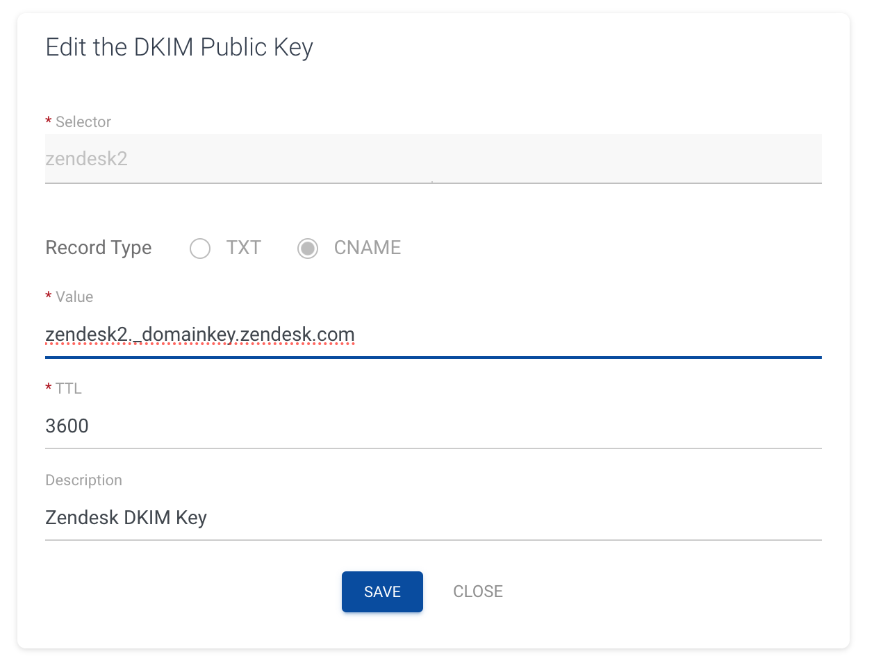Click the asterisk next to Selector
The height and width of the screenshot is (672, 874).
(49, 121)
